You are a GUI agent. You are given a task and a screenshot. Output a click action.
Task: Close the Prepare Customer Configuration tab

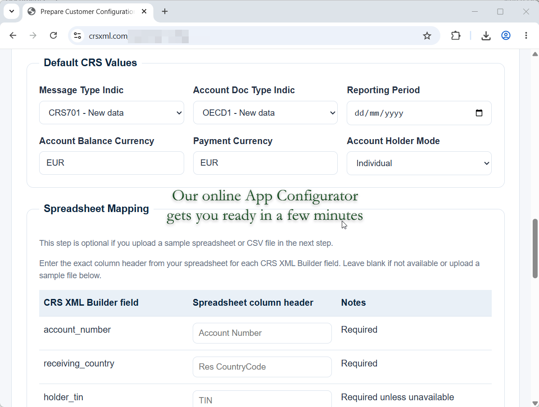(144, 11)
